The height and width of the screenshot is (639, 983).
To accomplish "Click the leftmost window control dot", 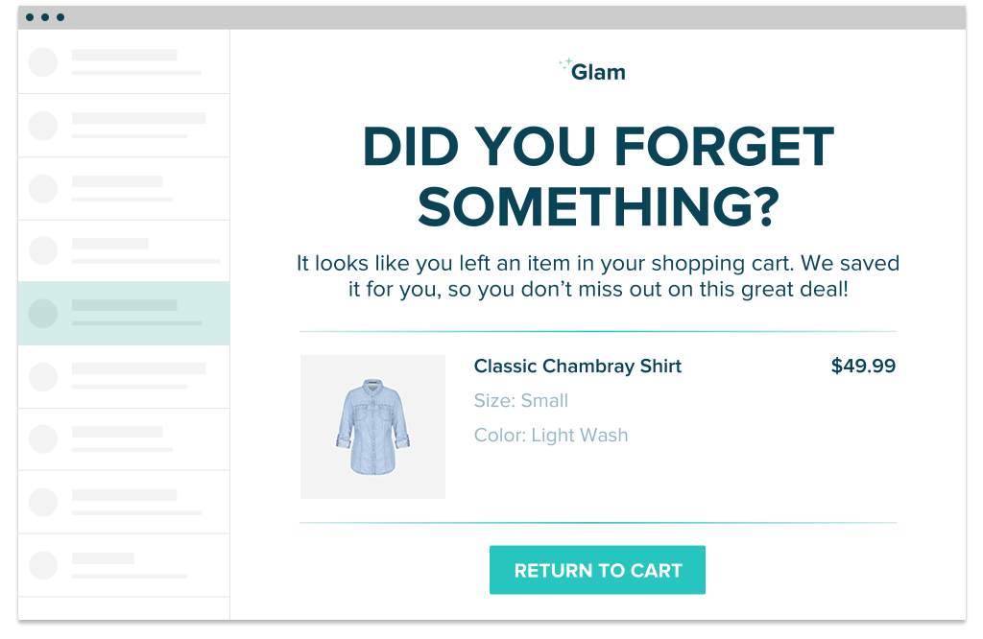I will click(x=31, y=17).
